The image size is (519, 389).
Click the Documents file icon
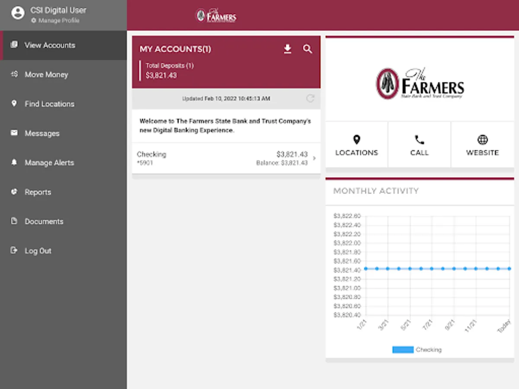pos(14,221)
